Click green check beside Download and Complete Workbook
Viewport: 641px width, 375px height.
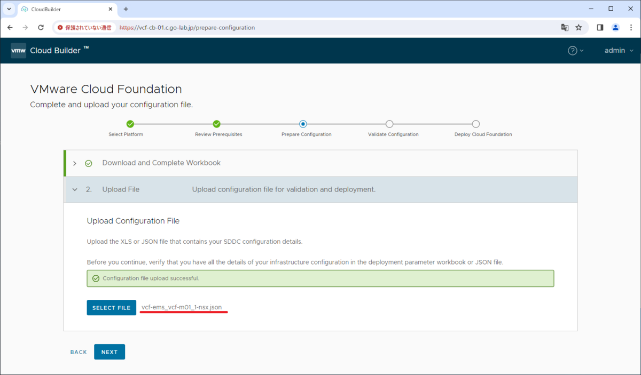point(89,163)
